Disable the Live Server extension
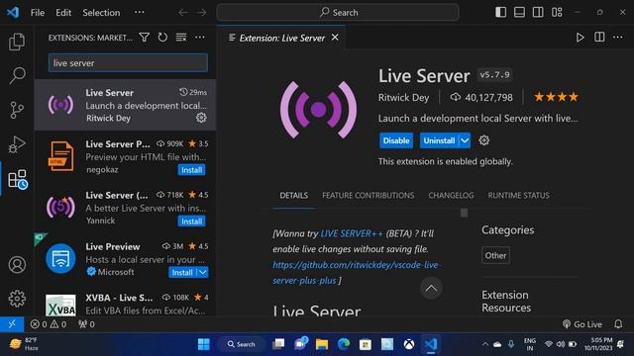The image size is (634, 356). coord(396,140)
